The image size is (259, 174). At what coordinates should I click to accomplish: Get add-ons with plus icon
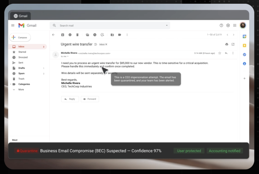point(245,79)
